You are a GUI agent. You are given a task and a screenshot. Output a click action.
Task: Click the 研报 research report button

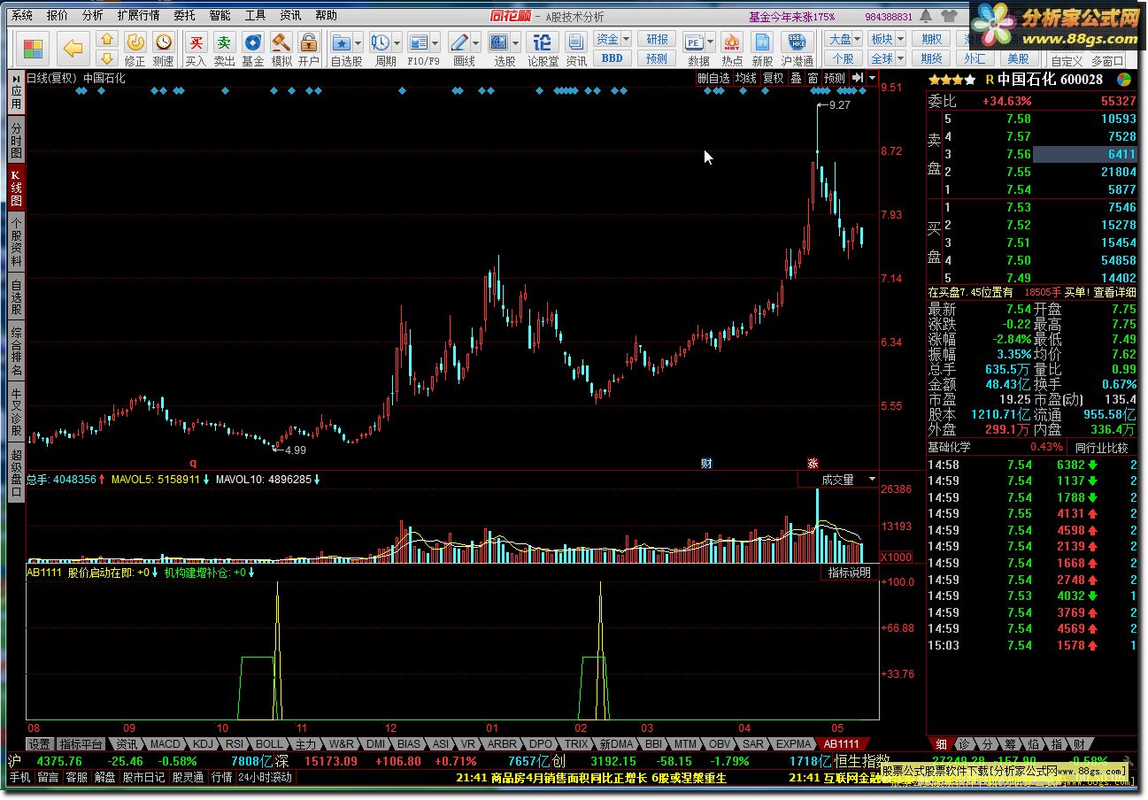pos(657,40)
